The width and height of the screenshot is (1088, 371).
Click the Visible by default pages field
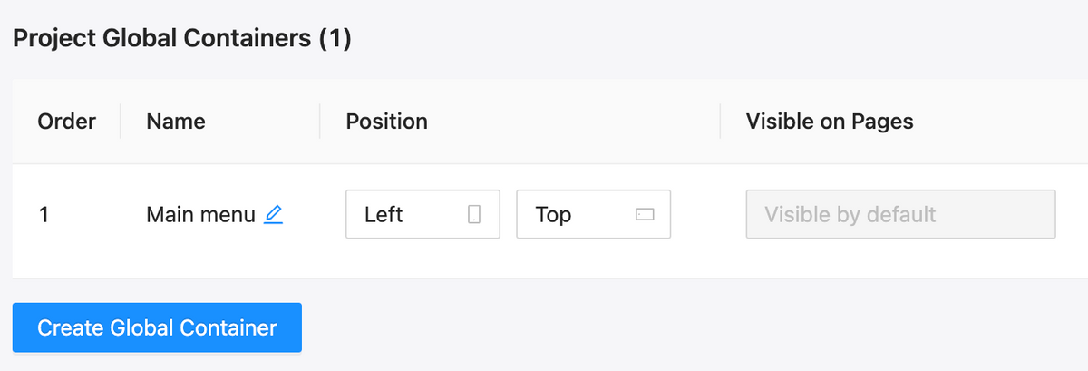tap(900, 215)
